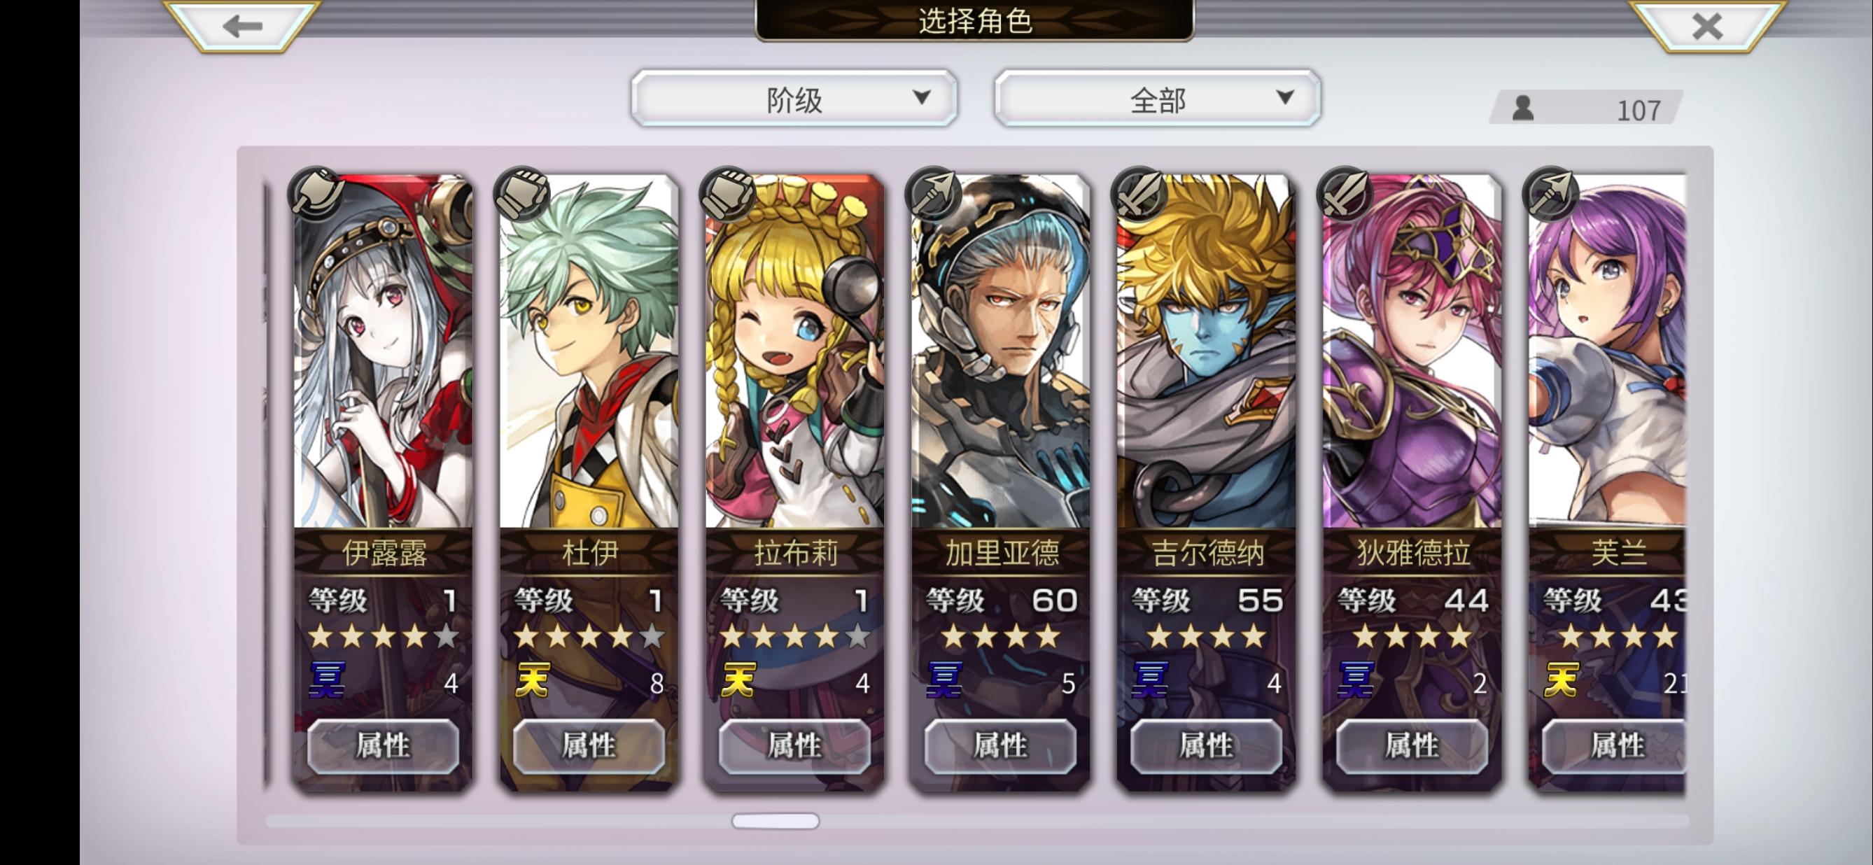The width and height of the screenshot is (1873, 865).
Task: Tap the arrow class icon on 加里亚德
Action: point(933,194)
